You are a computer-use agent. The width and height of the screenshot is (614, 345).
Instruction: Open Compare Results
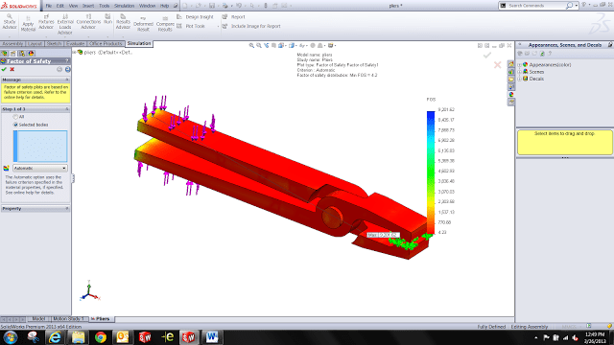(x=165, y=24)
